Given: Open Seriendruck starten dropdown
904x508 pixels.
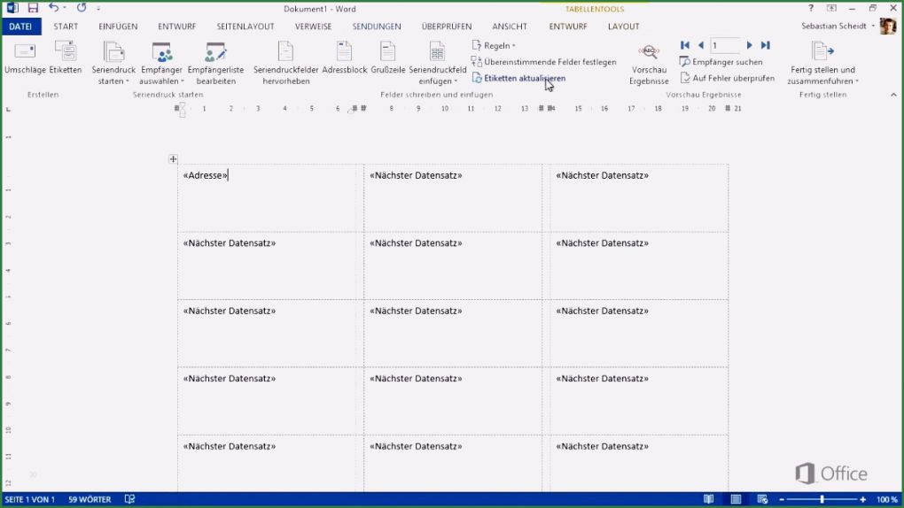Looking at the screenshot, I should [113, 62].
